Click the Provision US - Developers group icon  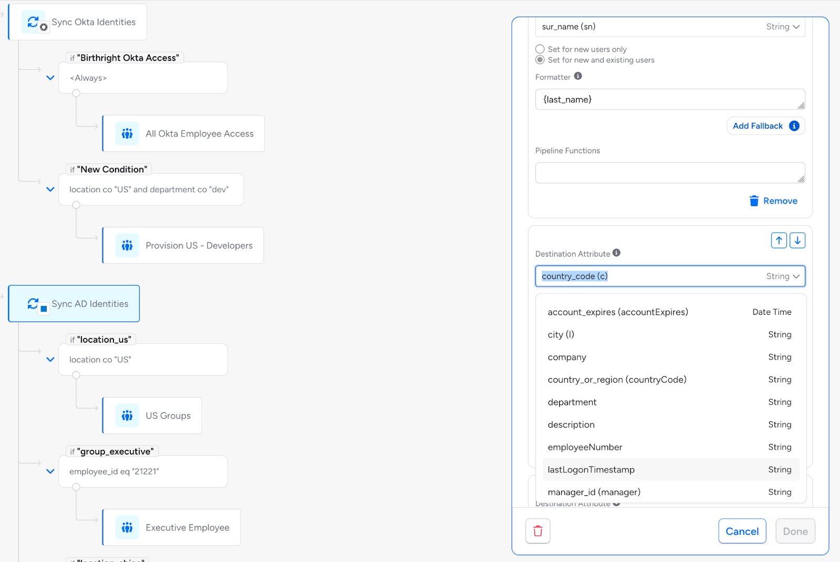(x=127, y=246)
